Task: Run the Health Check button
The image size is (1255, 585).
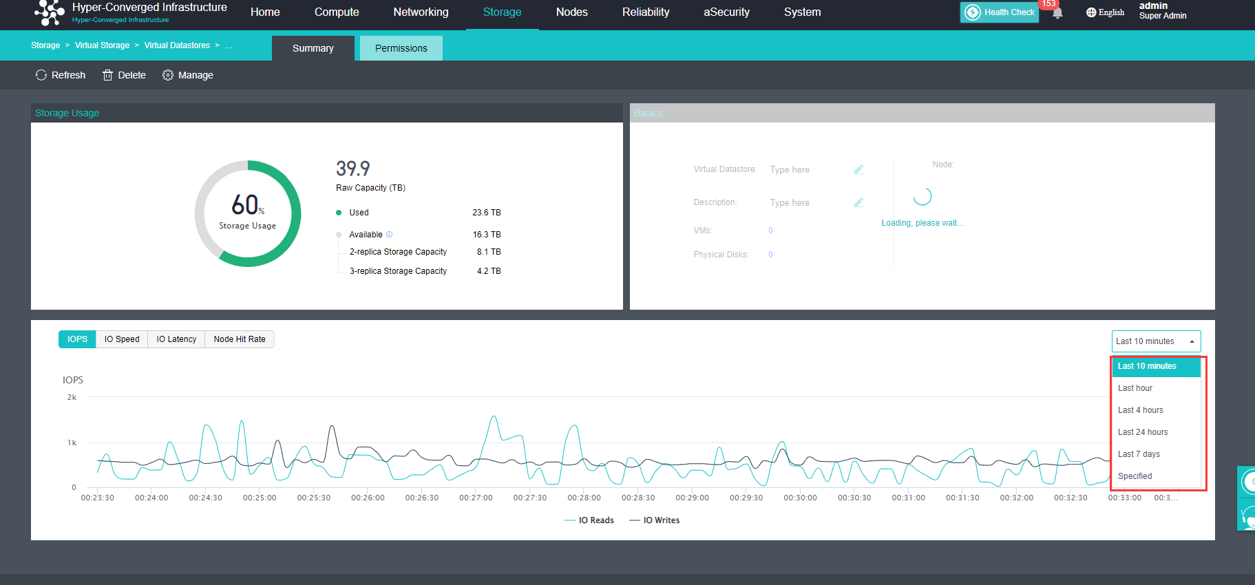Action: 1000,12
